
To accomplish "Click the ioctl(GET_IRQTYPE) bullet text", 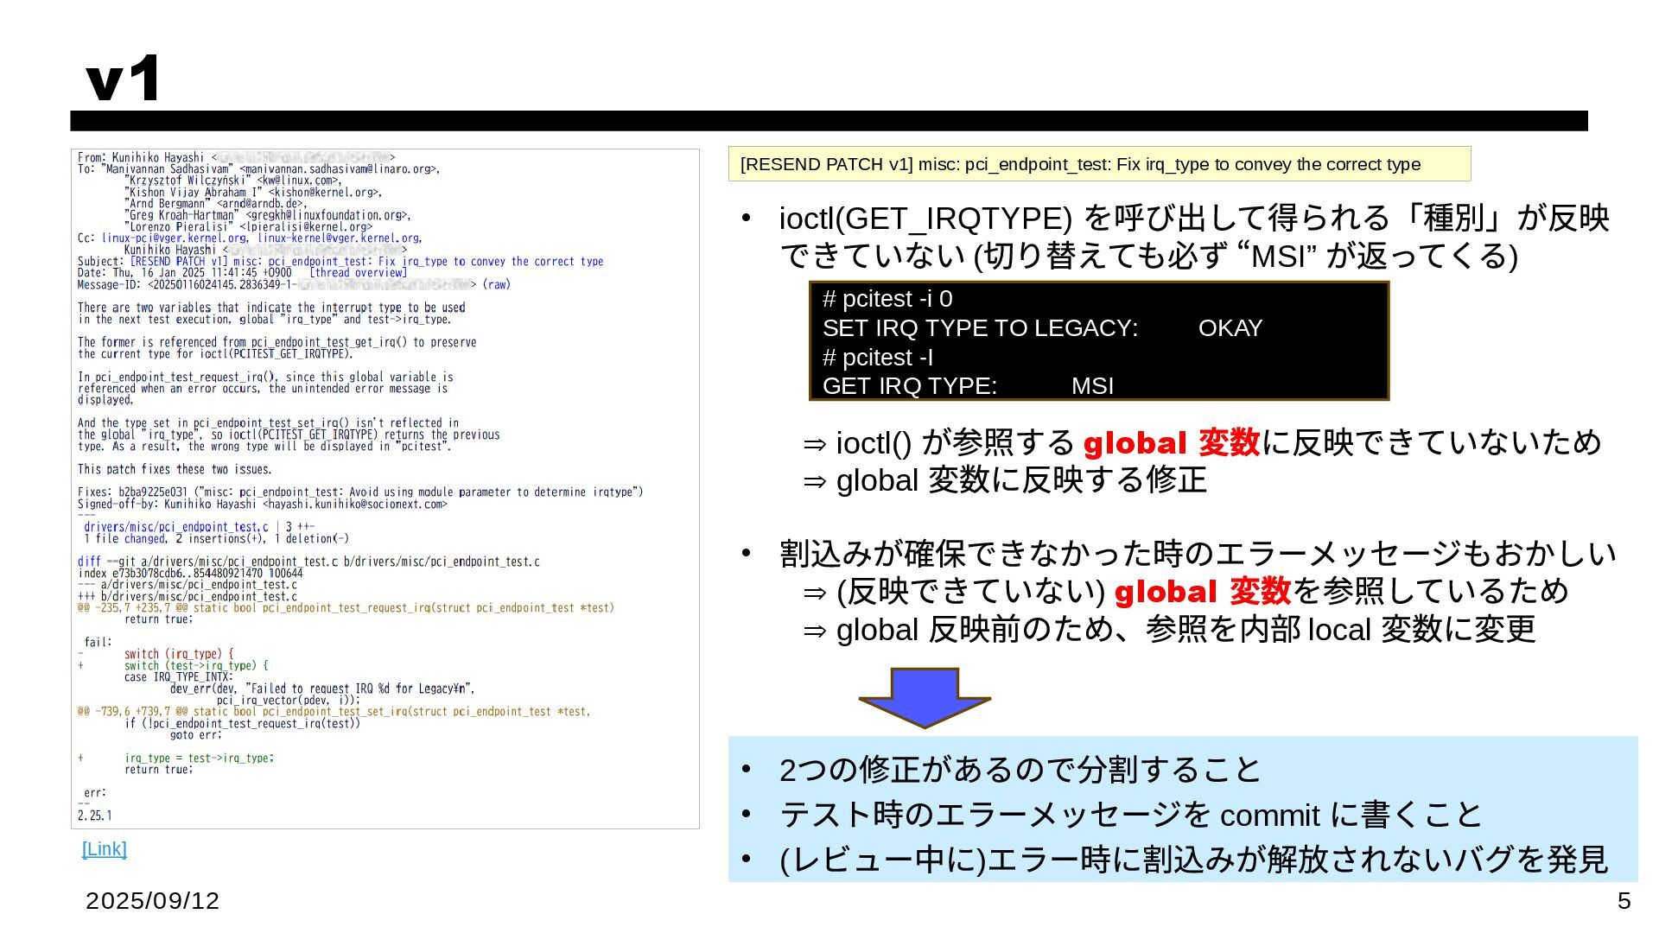I will (1192, 237).
